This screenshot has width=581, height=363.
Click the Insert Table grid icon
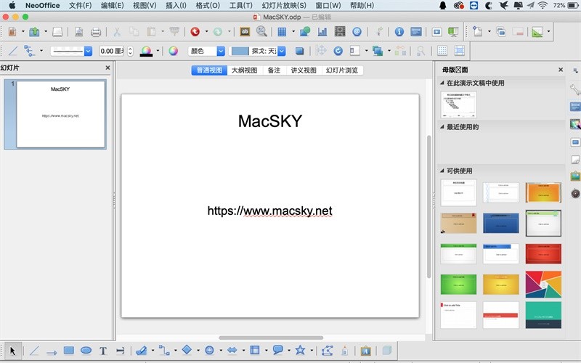[282, 32]
